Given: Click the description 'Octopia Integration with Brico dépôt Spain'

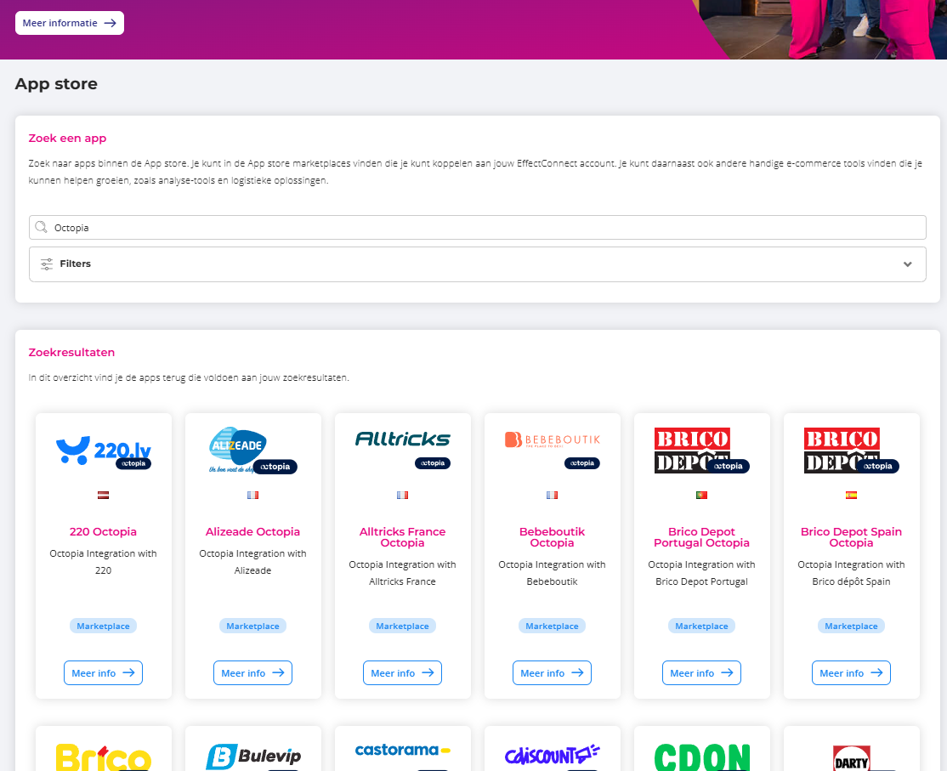Looking at the screenshot, I should point(852,573).
